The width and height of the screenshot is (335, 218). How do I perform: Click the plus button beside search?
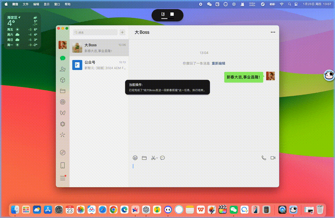[x=122, y=32]
